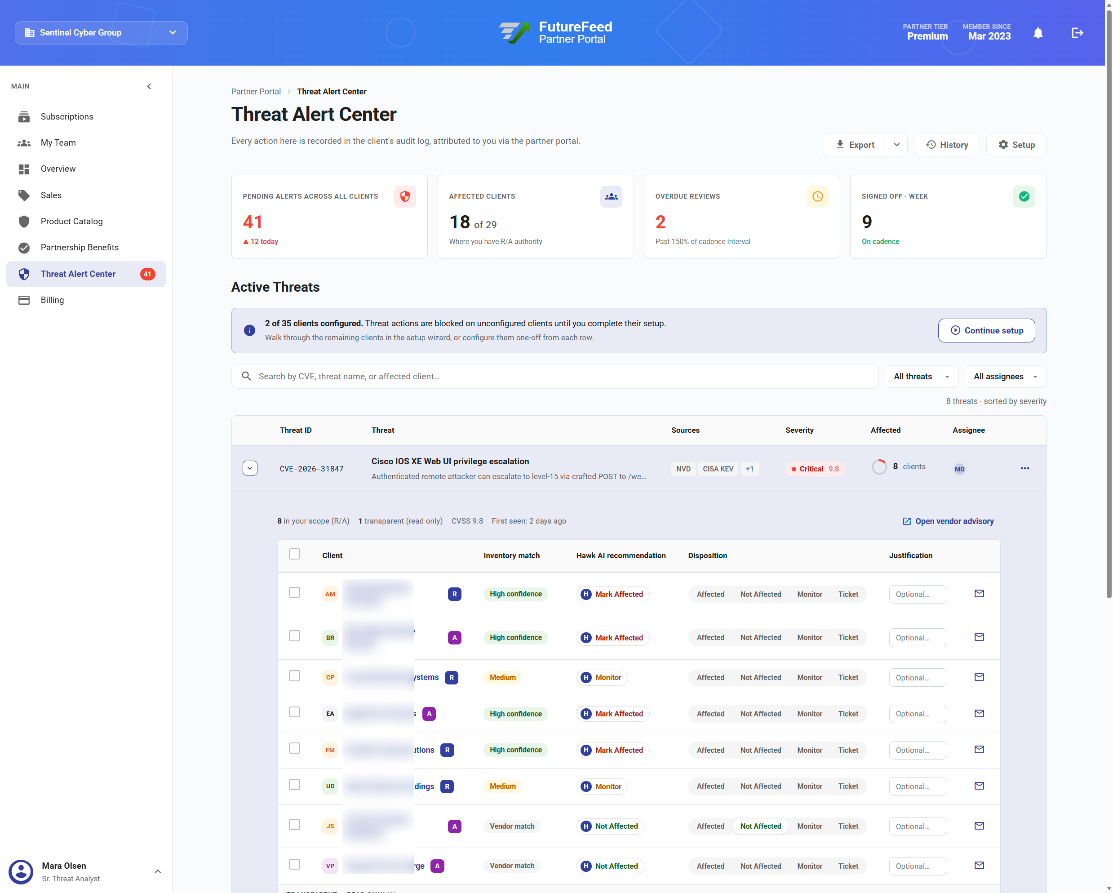Click the logout icon in header

pyautogui.click(x=1077, y=32)
